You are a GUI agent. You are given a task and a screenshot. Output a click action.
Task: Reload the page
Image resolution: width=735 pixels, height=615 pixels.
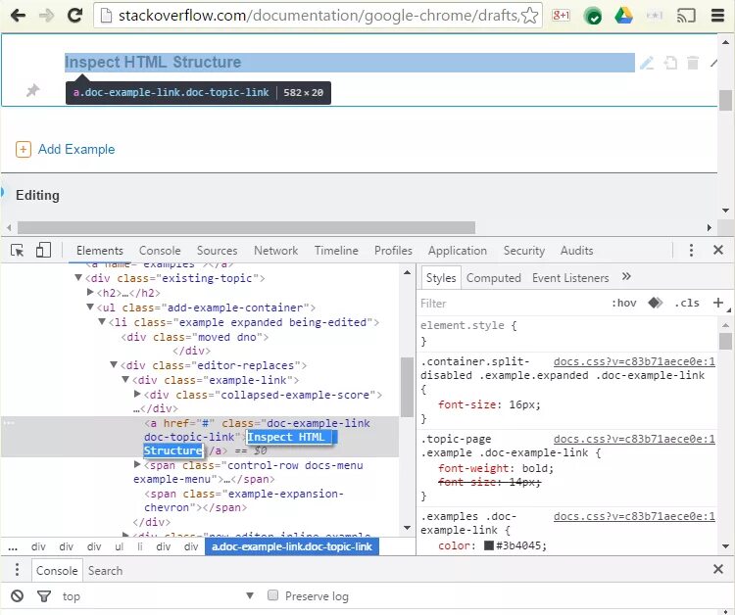74,16
